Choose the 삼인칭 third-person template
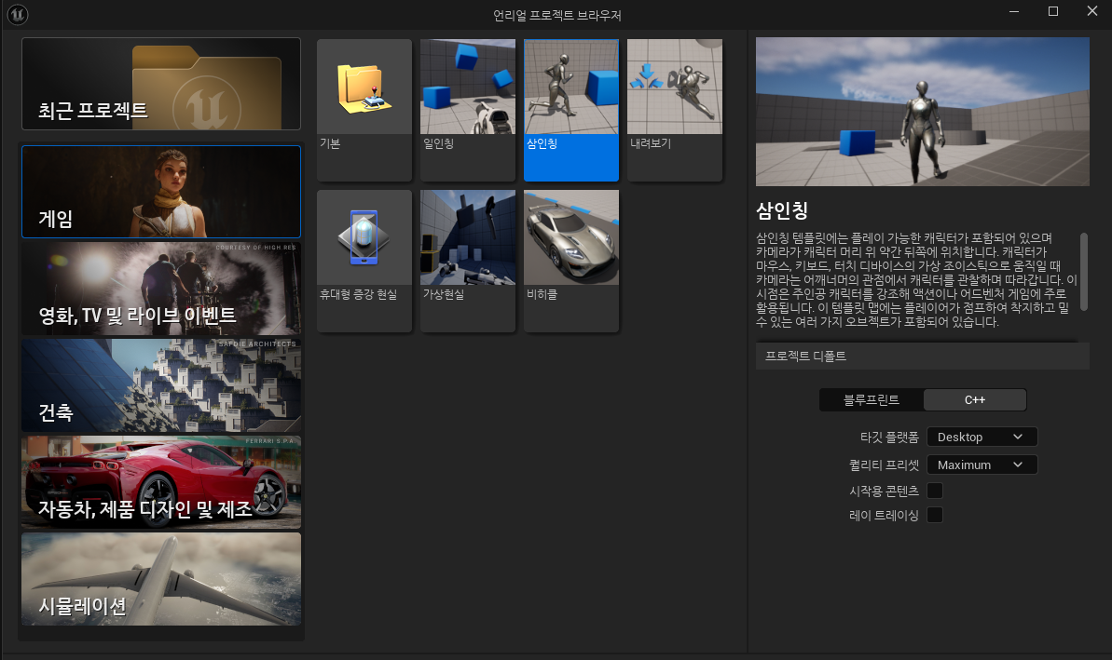 point(571,110)
